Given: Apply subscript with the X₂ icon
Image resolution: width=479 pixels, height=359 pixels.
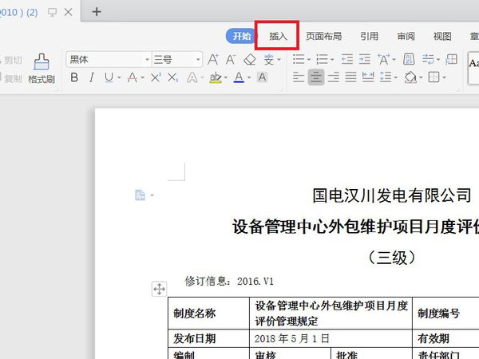Looking at the screenshot, I should (x=173, y=77).
